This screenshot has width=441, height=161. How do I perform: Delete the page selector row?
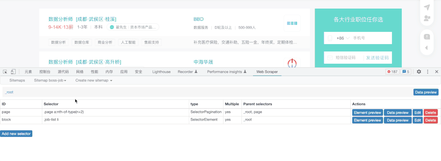(431, 113)
